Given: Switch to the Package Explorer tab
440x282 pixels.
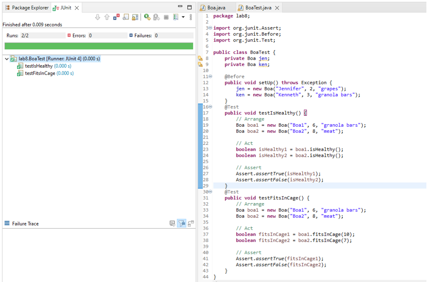Looking at the screenshot, I should (27, 8).
